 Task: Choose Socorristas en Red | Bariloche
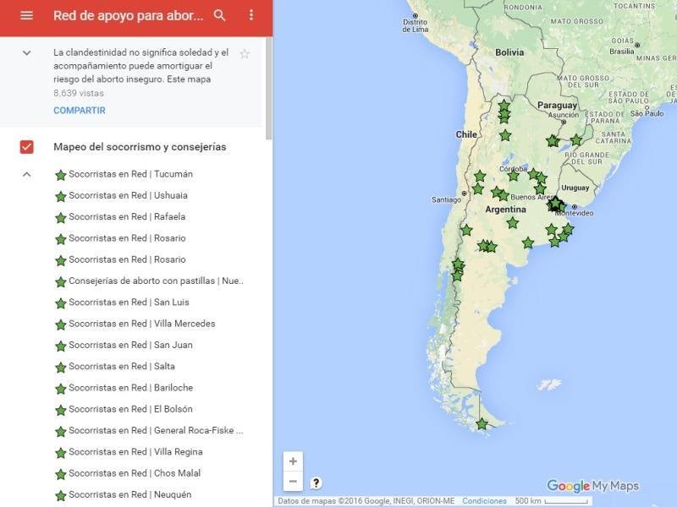(x=130, y=388)
